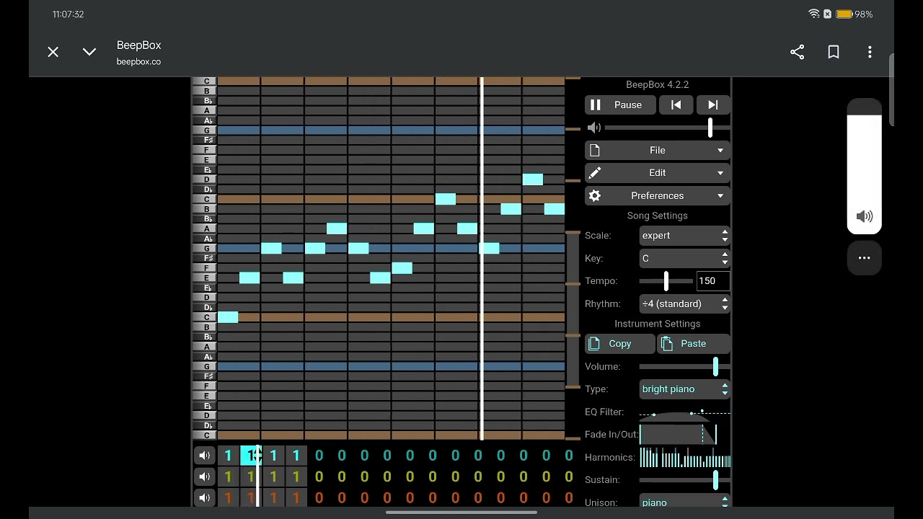Click the system volume overlay speaker icon
This screenshot has height=519, width=923.
point(864,216)
